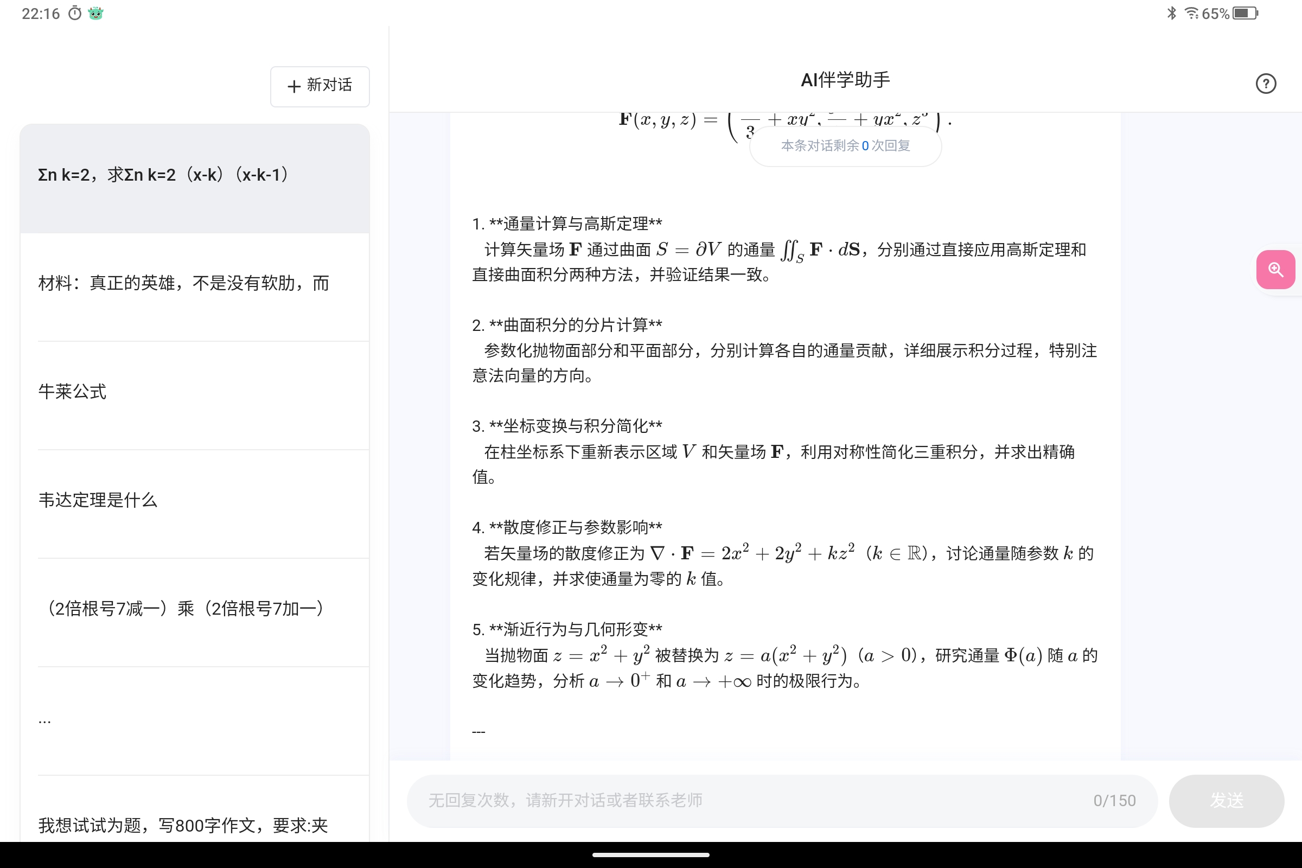Viewport: 1302px width, 868px height.
Task: Click heading 5. **渐近行为与几何形变**
Action: tap(567, 629)
